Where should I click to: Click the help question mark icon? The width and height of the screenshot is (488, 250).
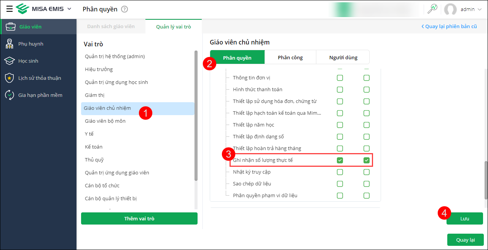[x=124, y=9]
